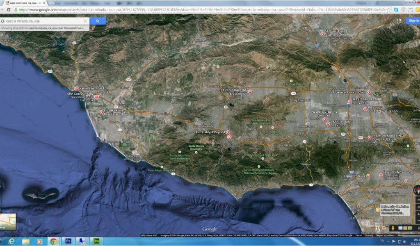Zoom out with the minus button

(418, 221)
